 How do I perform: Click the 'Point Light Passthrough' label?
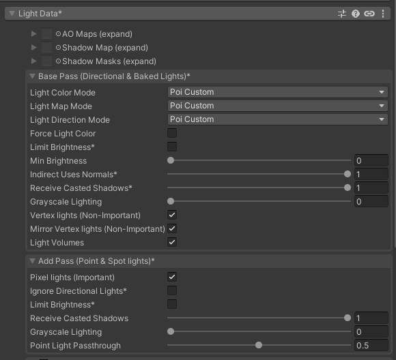point(75,346)
